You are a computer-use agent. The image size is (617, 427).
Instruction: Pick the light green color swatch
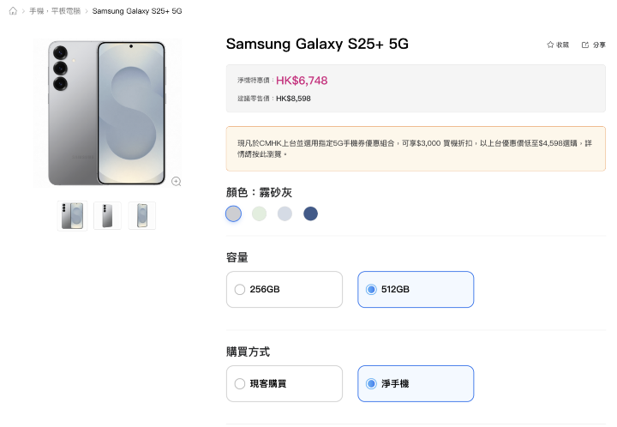click(x=259, y=213)
